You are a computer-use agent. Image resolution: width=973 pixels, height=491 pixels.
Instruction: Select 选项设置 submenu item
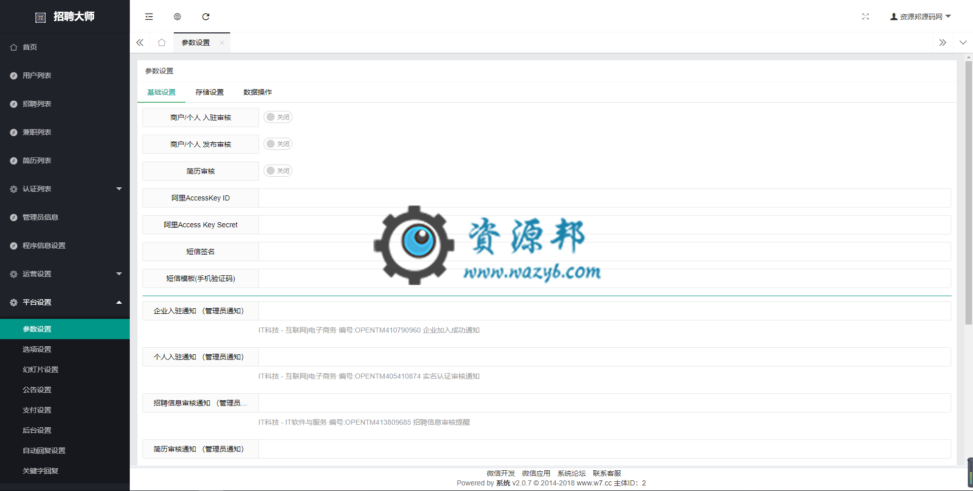[65, 349]
